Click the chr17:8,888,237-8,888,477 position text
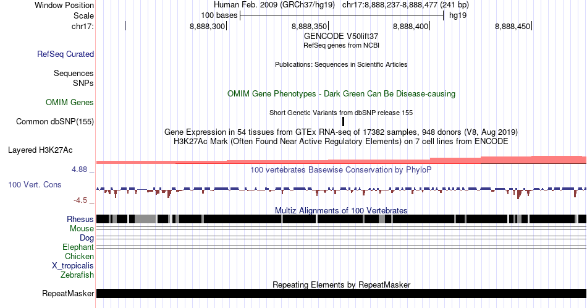 click(405, 5)
